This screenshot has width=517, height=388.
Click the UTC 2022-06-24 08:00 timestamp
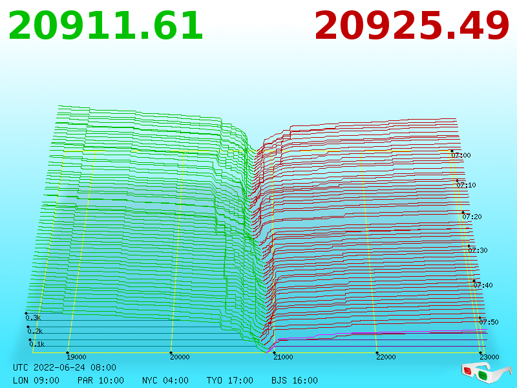65,367
